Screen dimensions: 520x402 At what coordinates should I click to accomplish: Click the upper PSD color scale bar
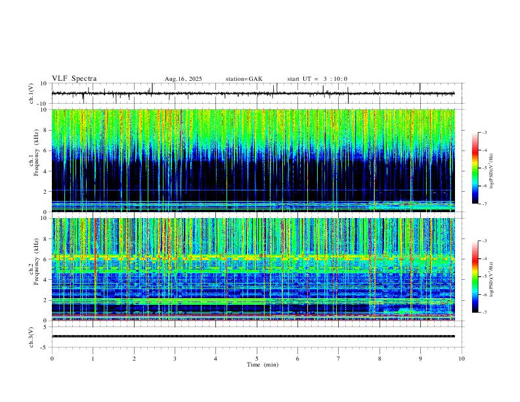475,167
